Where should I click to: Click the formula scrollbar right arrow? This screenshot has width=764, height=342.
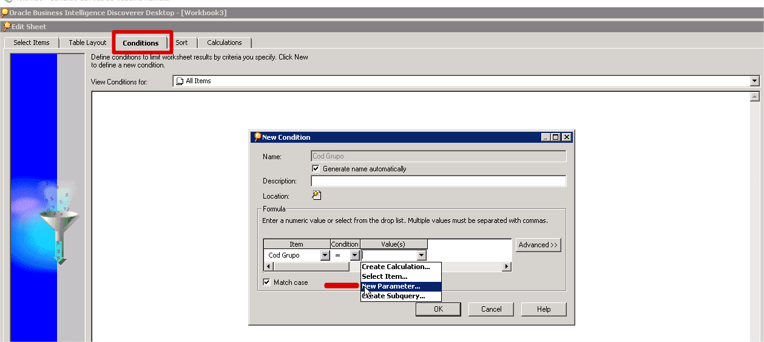pyautogui.click(x=507, y=267)
